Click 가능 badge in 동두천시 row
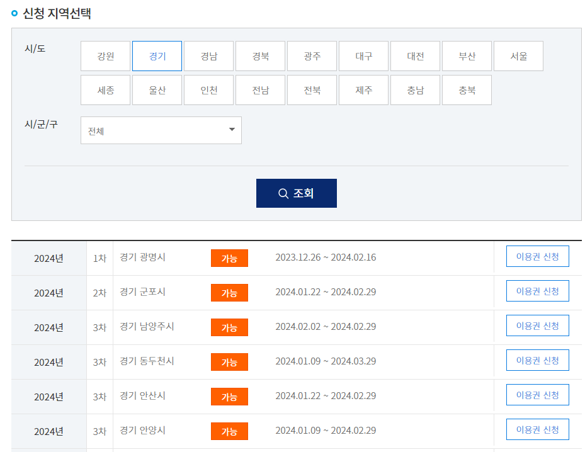 229,362
